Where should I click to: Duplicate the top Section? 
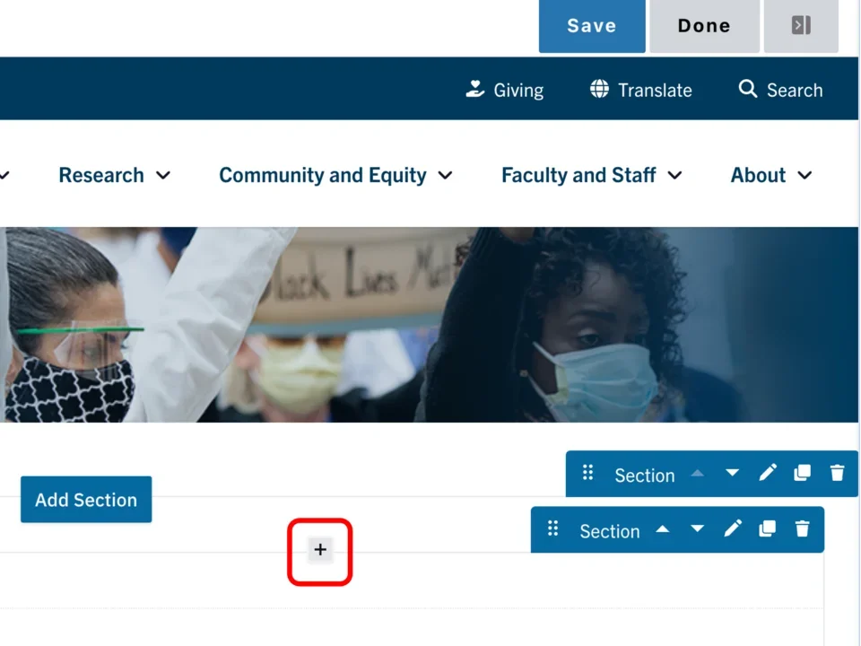tap(803, 473)
